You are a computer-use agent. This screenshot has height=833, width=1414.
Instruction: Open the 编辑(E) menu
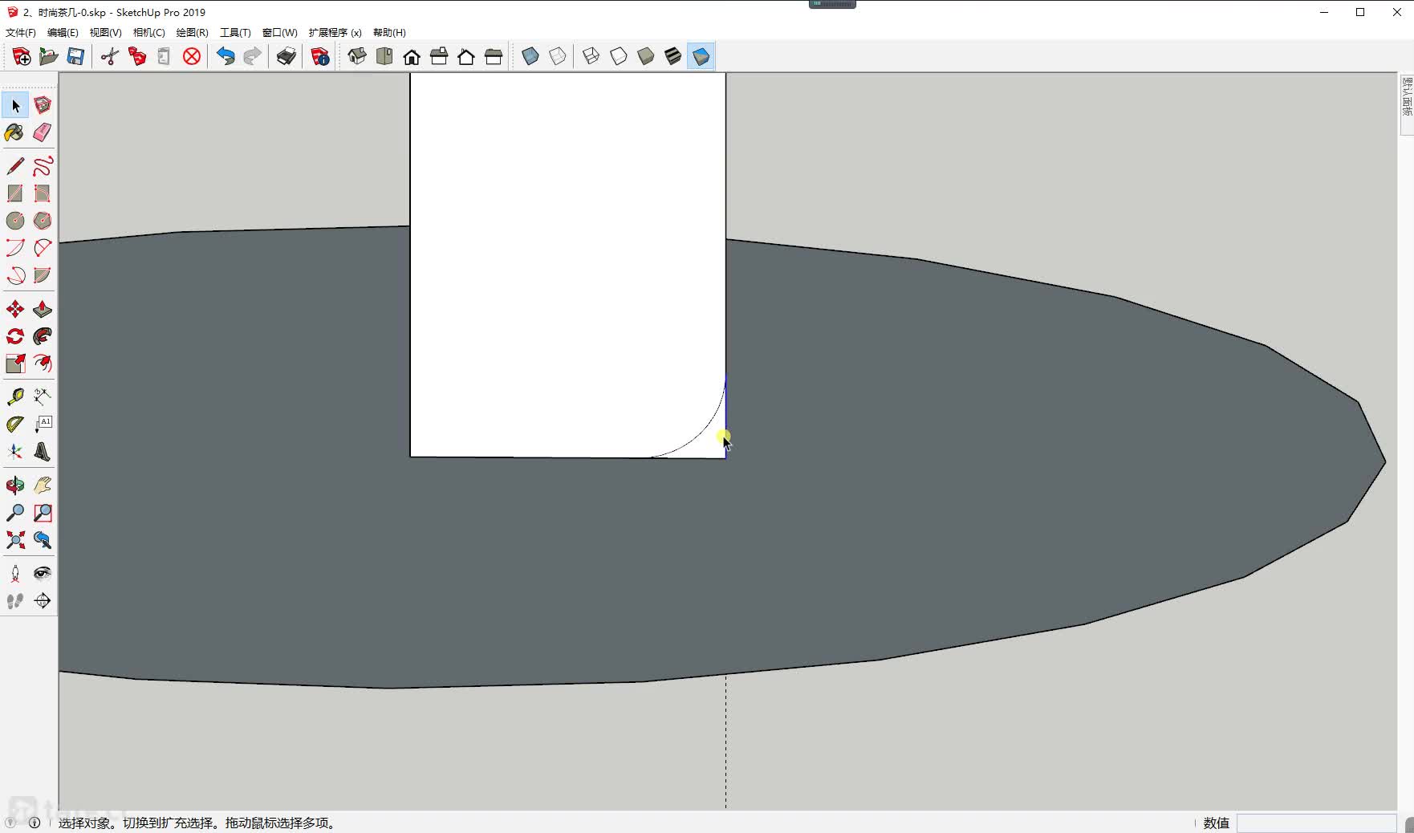tap(63, 33)
